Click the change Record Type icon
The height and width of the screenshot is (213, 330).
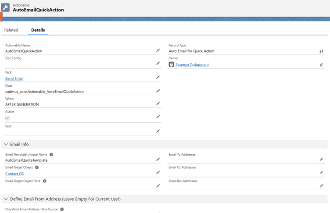tap(321, 51)
